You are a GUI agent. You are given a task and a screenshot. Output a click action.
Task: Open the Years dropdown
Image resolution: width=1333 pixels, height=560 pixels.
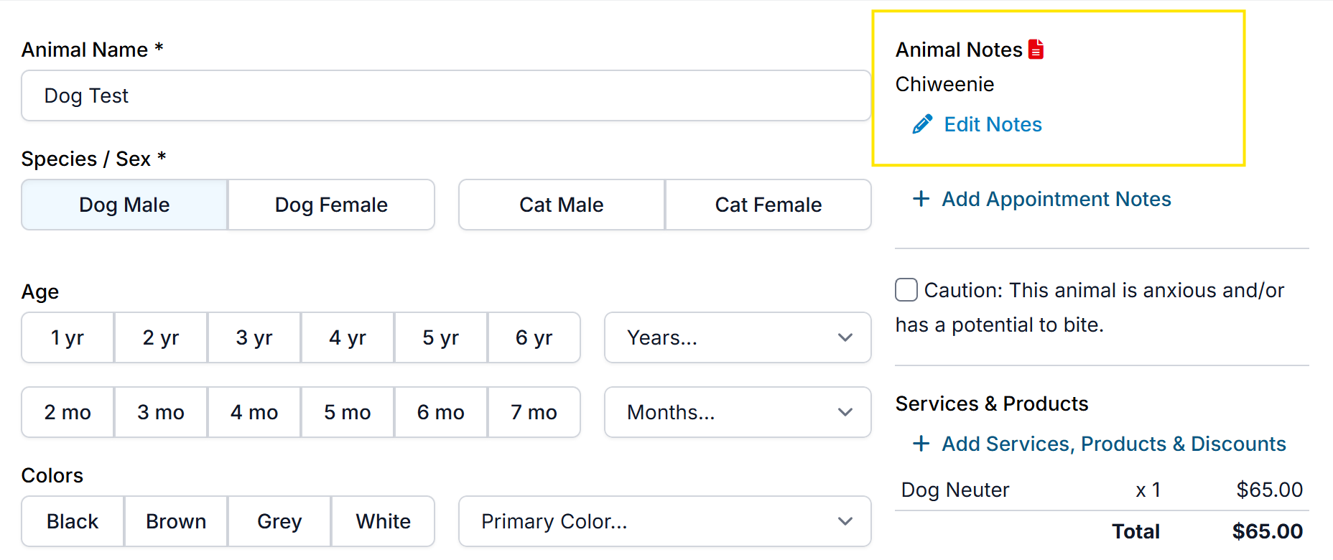pyautogui.click(x=738, y=337)
